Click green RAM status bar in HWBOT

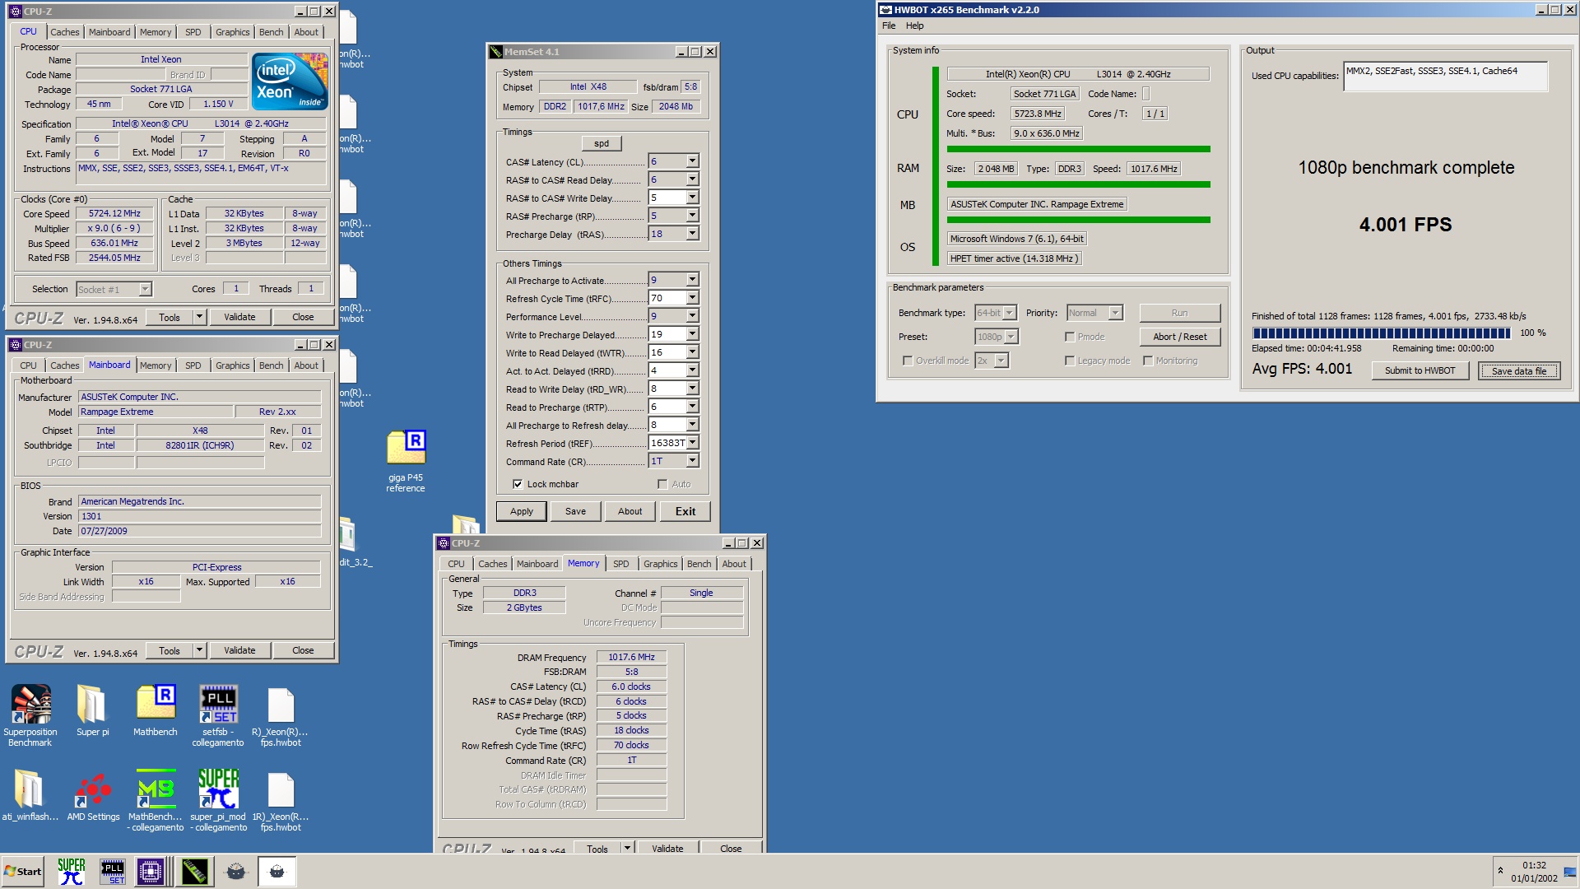click(1078, 184)
